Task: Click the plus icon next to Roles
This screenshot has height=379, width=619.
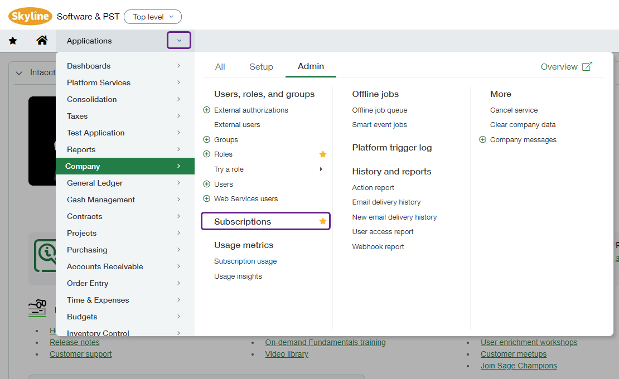Action: [206, 154]
